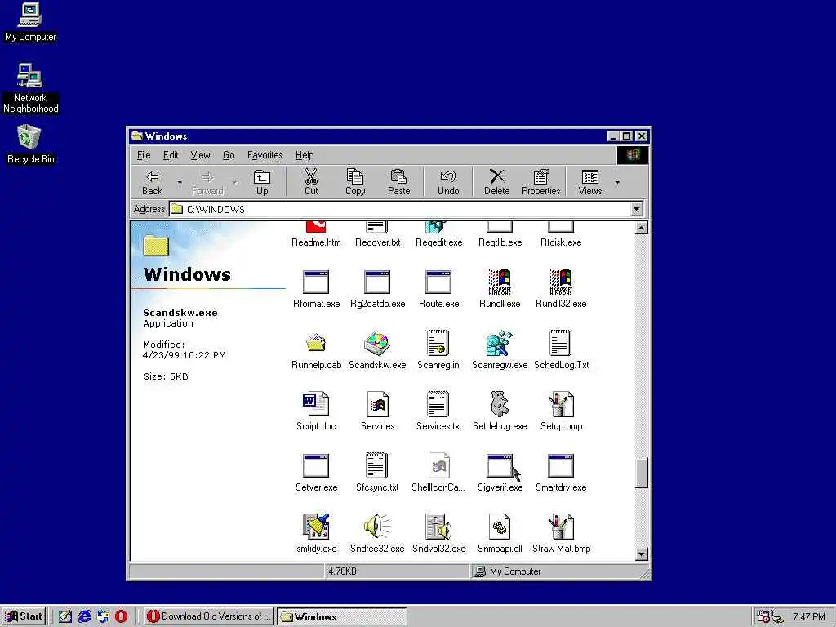Viewport: 836px width, 627px height.
Task: Select Recycle Bin desktop icon
Action: [30, 145]
